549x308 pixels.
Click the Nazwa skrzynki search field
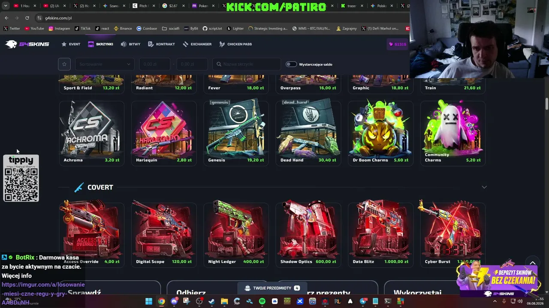coord(247,64)
